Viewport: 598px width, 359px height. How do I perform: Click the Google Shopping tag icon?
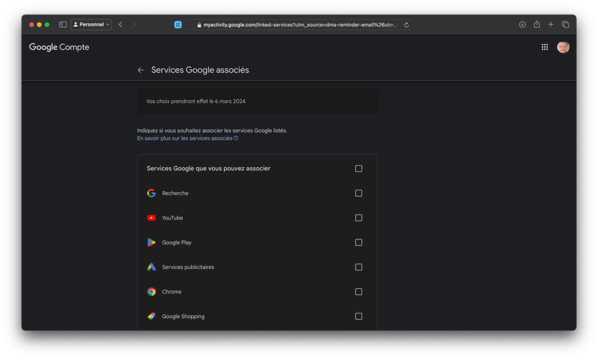click(x=151, y=316)
